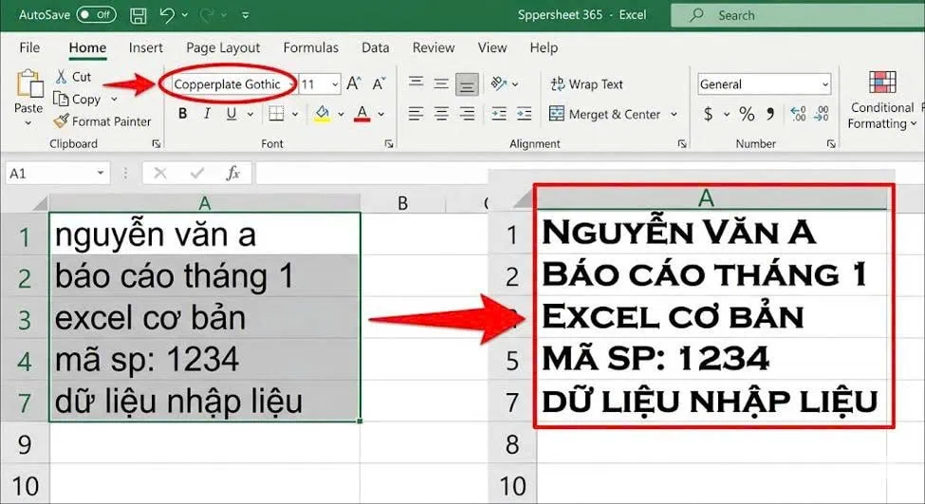Click the Comma Style icon
Image resolution: width=925 pixels, height=504 pixels.
pos(770,114)
